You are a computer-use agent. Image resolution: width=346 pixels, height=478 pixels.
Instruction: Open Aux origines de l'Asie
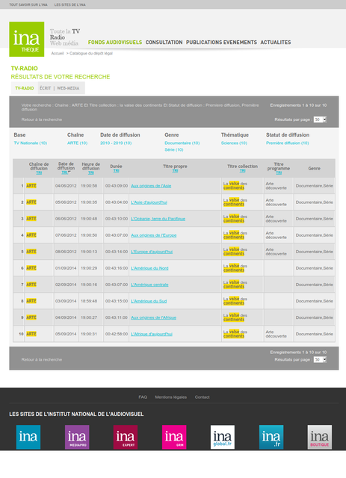(151, 186)
